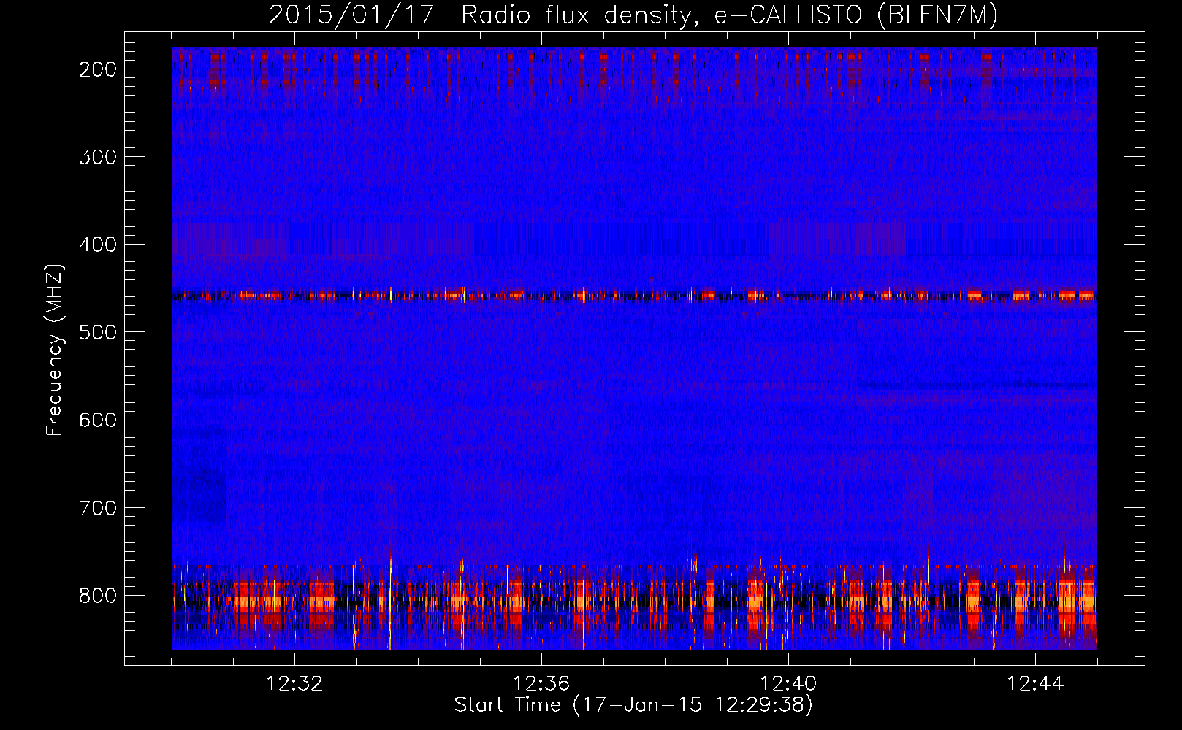
Task: Click the 700 frequency tick label
Action: (97, 507)
